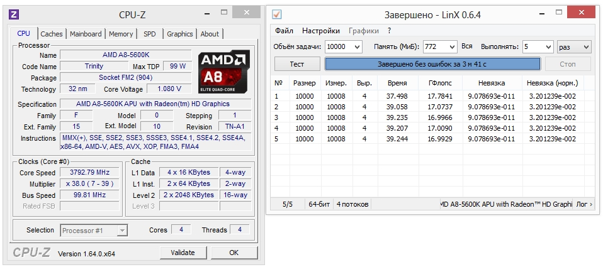Open the Processor #1 selection dropdown
603x267 pixels.
[94, 231]
